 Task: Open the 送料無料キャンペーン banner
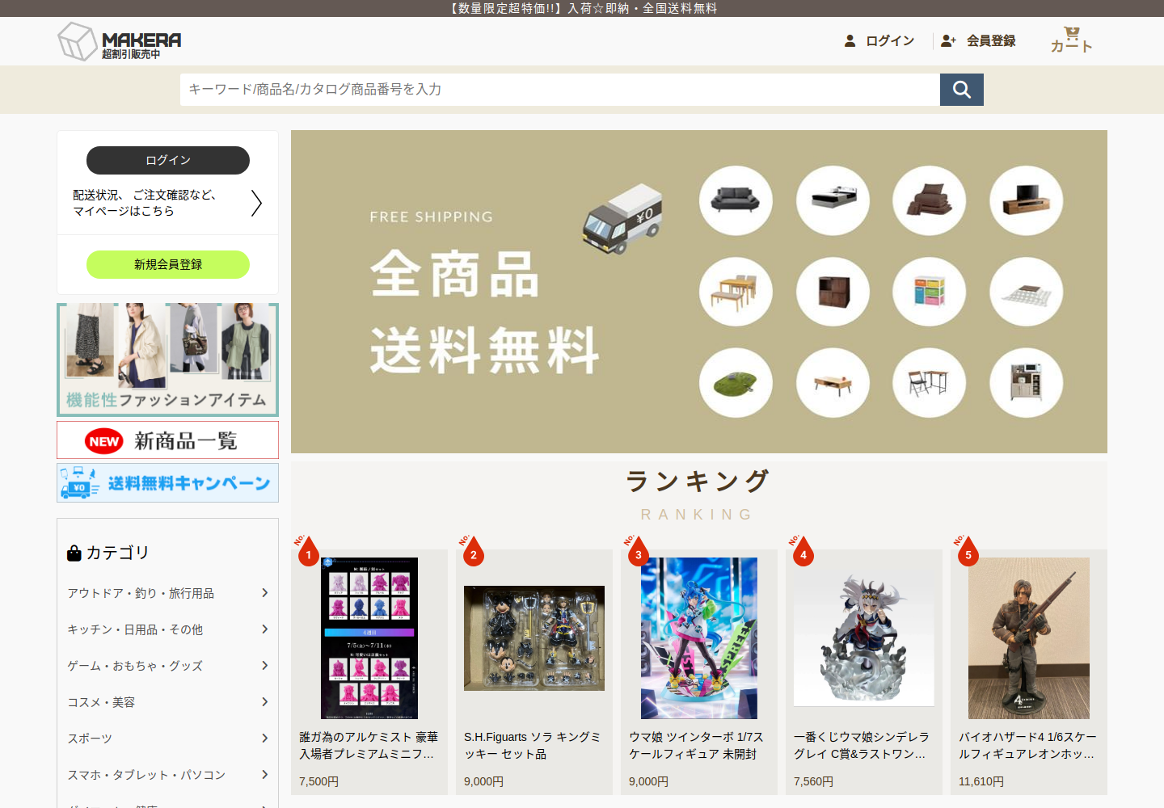point(168,482)
